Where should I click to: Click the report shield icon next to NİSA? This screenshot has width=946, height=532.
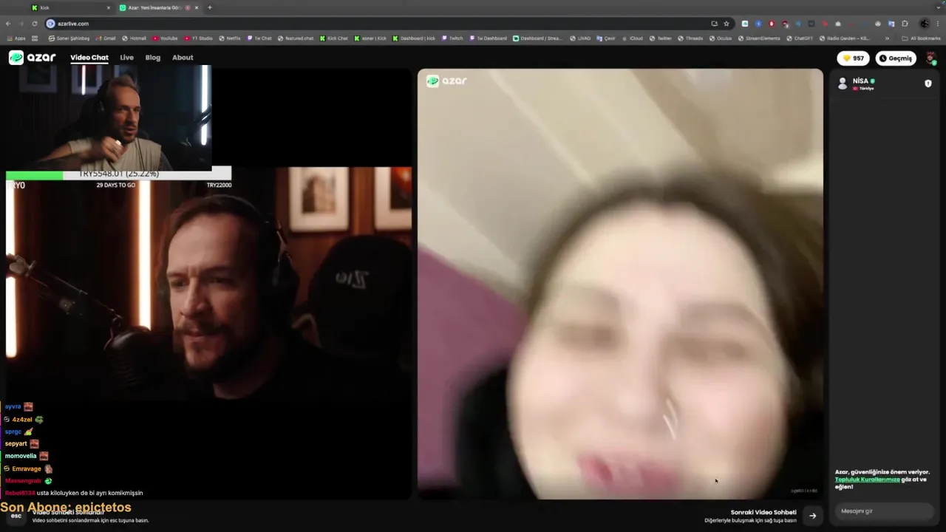tap(928, 83)
